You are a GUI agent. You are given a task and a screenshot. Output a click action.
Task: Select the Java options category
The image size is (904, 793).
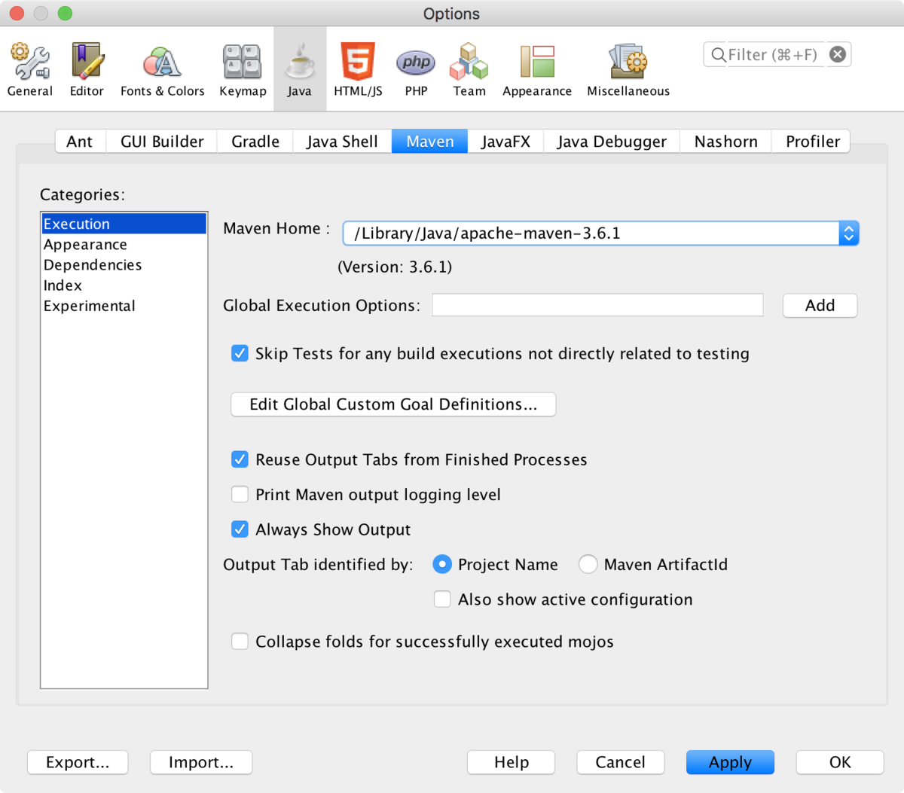[x=299, y=70]
